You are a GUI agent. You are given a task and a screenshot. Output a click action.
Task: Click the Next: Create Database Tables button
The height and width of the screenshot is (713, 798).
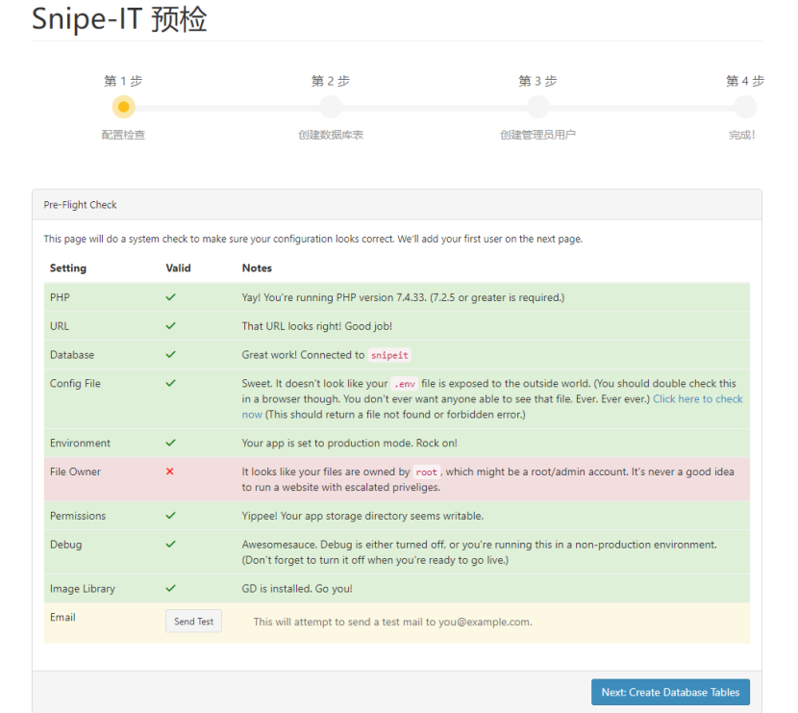pyautogui.click(x=670, y=692)
